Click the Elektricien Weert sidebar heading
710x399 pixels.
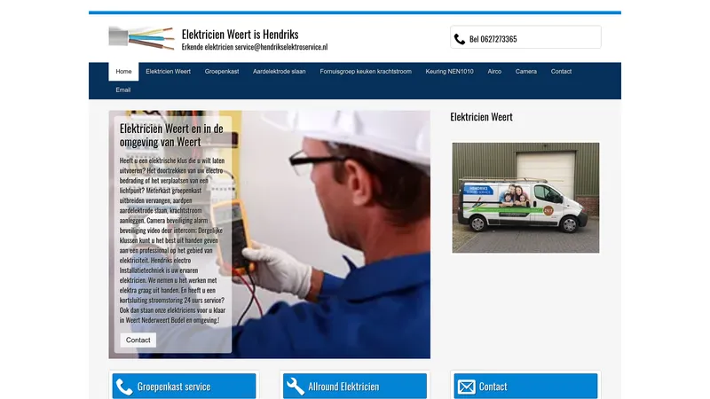[x=481, y=117]
